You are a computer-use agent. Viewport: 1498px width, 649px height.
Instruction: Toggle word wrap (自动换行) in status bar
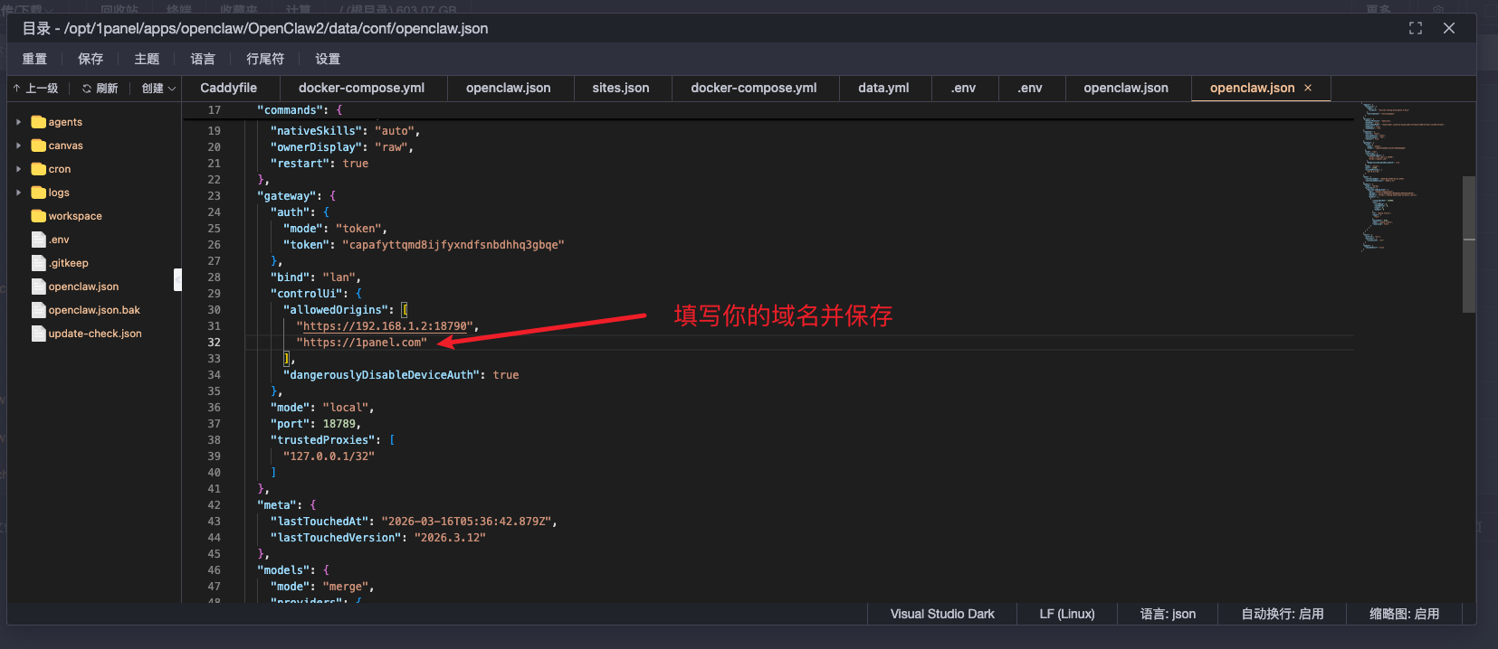tap(1282, 614)
